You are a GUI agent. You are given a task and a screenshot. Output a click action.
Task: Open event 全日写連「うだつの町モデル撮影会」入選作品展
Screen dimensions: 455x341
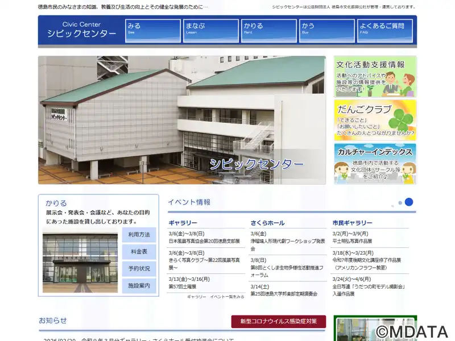369,290
